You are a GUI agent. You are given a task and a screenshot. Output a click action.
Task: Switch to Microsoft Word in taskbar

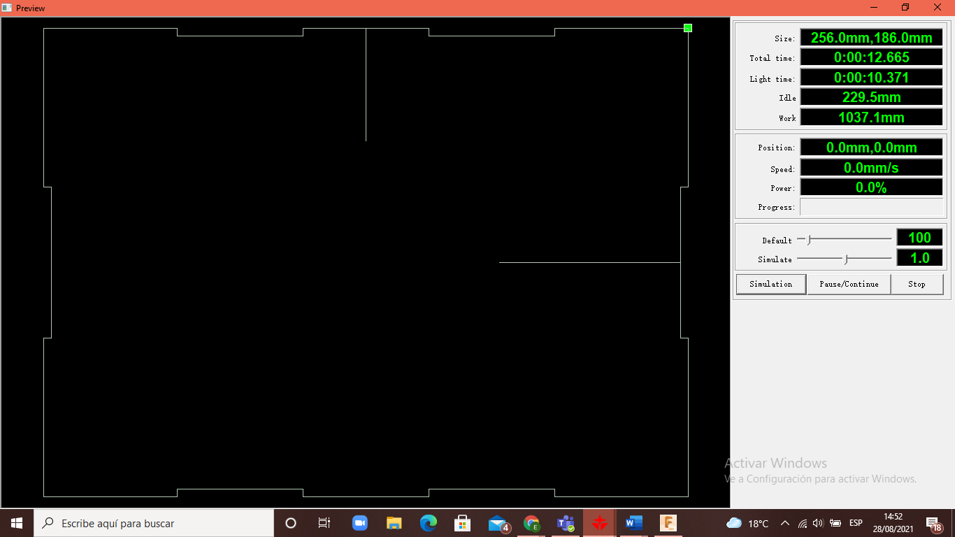click(x=633, y=523)
